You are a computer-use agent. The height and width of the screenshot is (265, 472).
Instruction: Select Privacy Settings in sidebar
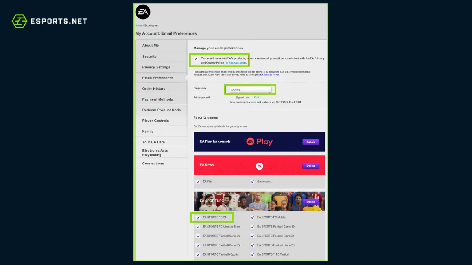[x=156, y=67]
